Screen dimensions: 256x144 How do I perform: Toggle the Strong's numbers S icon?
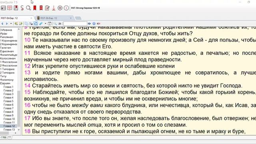[31, 24]
